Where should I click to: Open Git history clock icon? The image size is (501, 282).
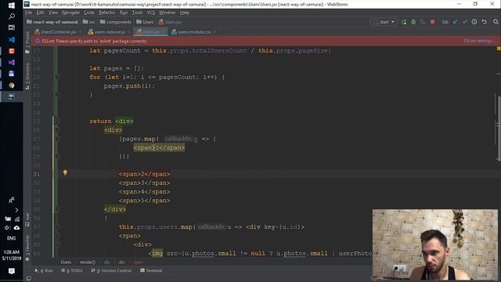coord(474,22)
